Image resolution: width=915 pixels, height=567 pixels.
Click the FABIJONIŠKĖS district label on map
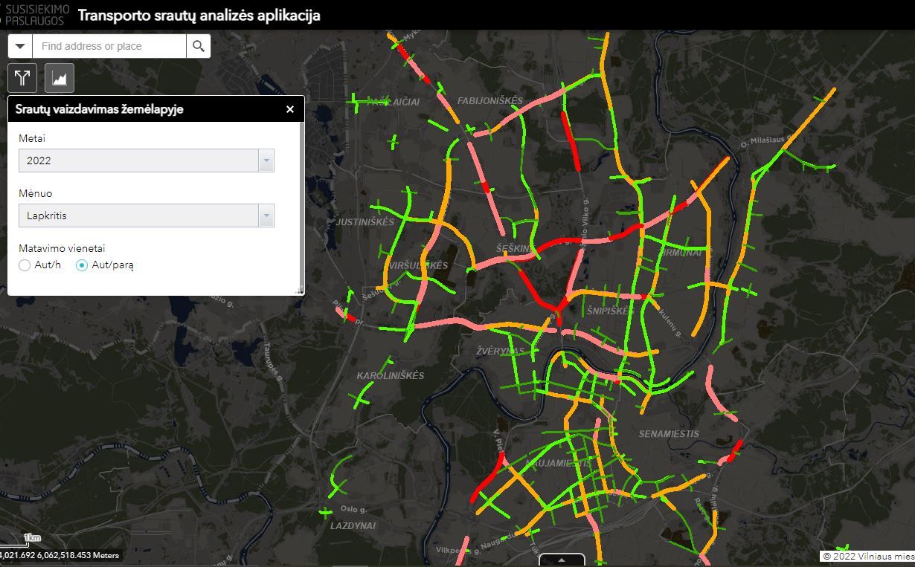click(x=489, y=100)
